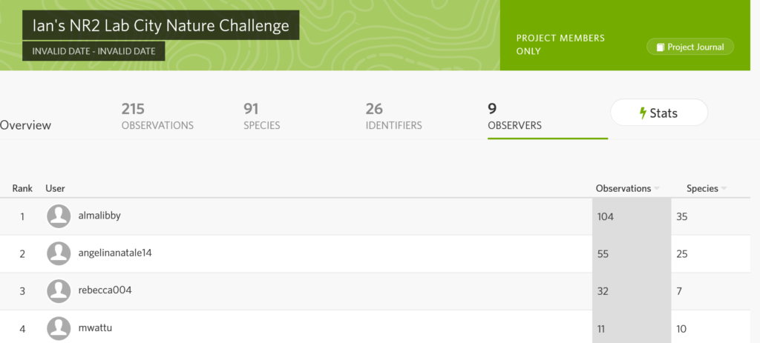Visit angelinanatale14's profile link
The image size is (760, 343).
coord(115,253)
